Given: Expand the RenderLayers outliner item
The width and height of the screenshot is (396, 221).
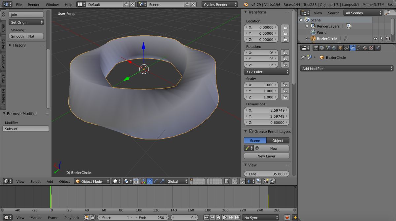Looking at the screenshot, I should pyautogui.click(x=307, y=26).
